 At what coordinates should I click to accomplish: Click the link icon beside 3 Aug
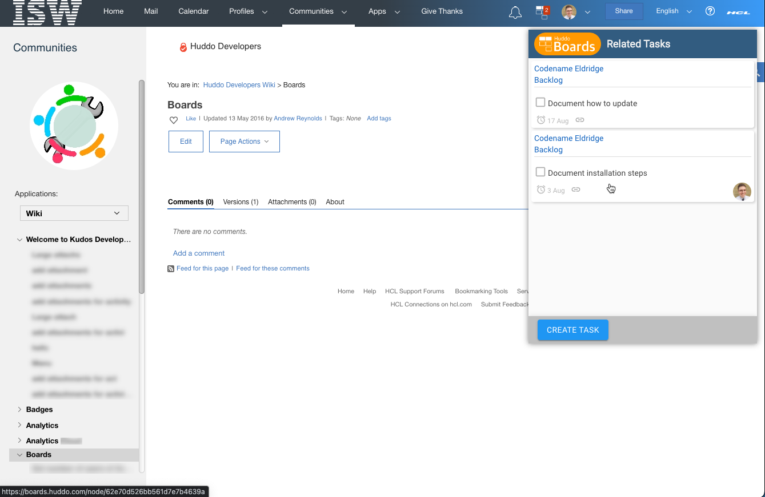[576, 189]
